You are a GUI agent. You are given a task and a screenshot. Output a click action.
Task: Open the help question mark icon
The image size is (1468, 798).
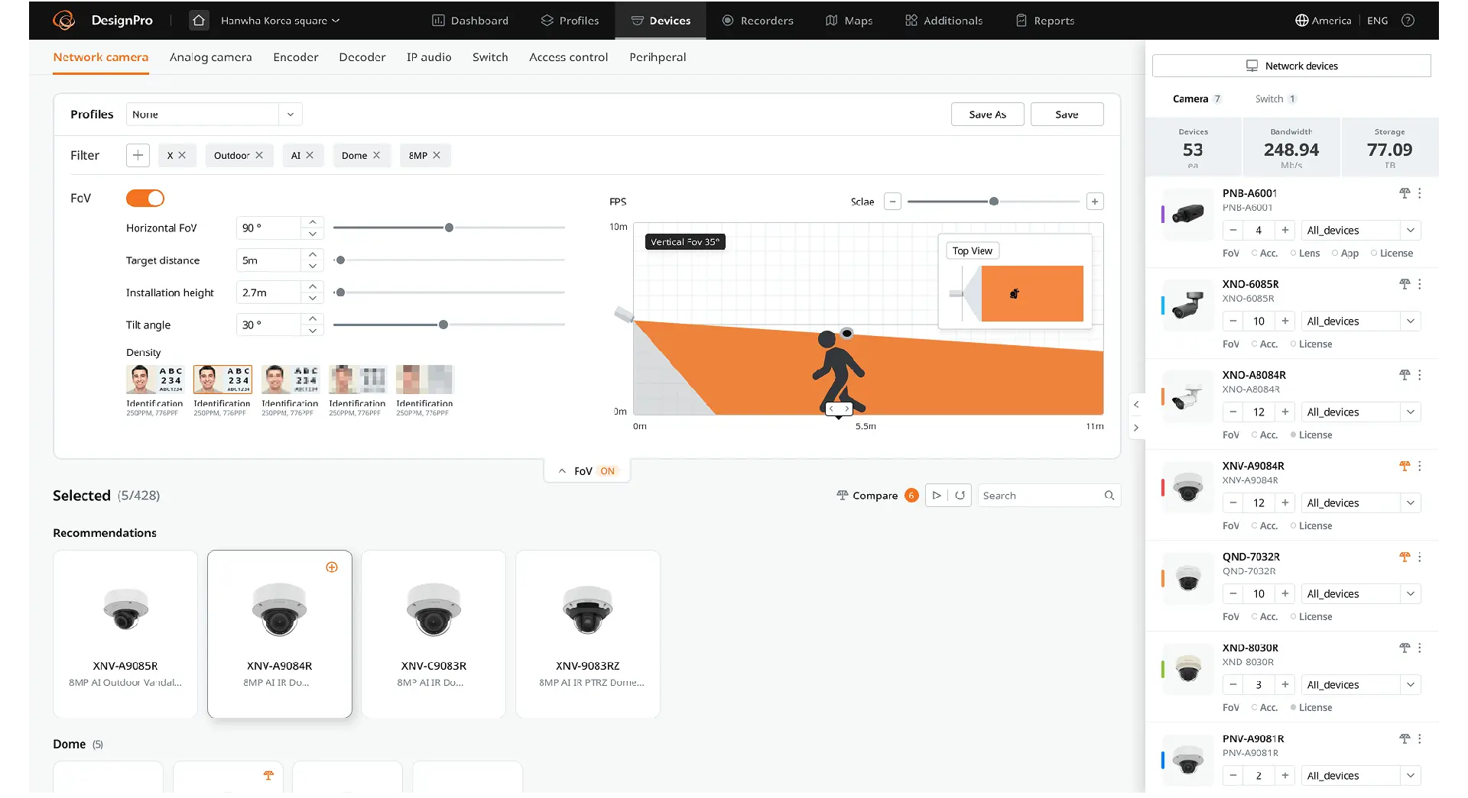[1408, 21]
